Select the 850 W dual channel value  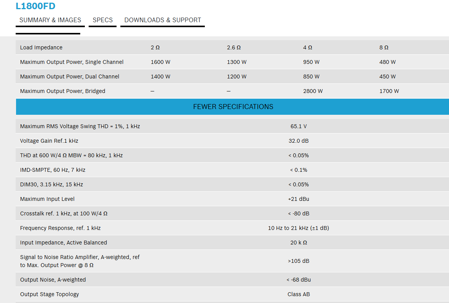[x=311, y=77]
